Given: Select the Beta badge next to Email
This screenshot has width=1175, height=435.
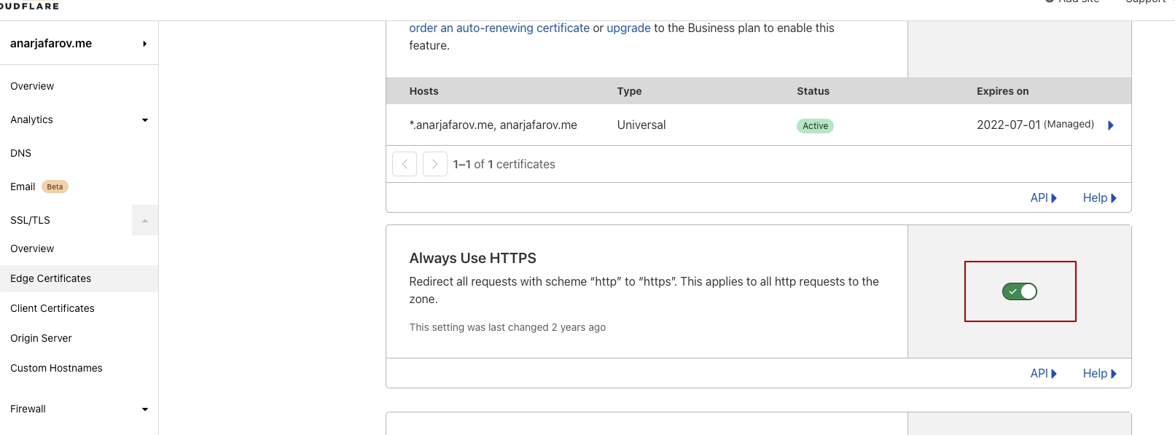Looking at the screenshot, I should pos(55,187).
